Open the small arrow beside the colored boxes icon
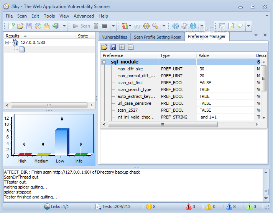 tap(130, 26)
